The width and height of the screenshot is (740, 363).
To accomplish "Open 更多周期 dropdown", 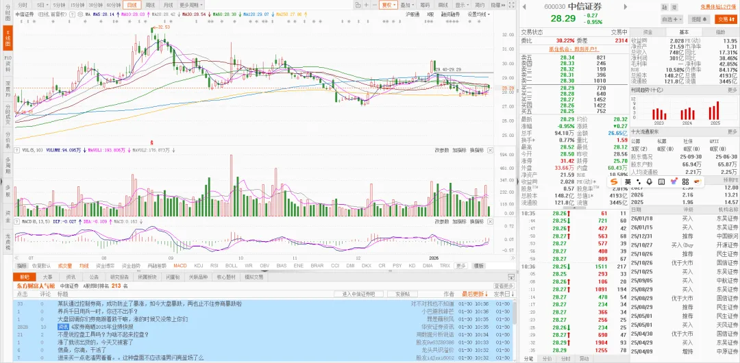I will point(190,5).
